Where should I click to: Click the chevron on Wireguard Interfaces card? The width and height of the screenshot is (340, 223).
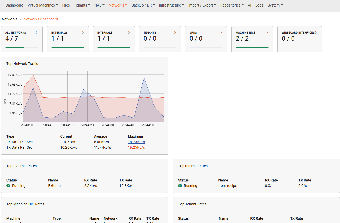pos(316,32)
